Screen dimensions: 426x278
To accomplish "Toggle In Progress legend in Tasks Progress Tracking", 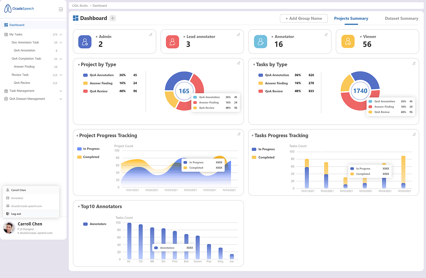I will 263,149.
